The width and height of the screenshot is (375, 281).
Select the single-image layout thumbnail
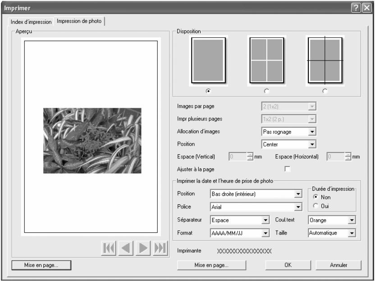click(208, 60)
